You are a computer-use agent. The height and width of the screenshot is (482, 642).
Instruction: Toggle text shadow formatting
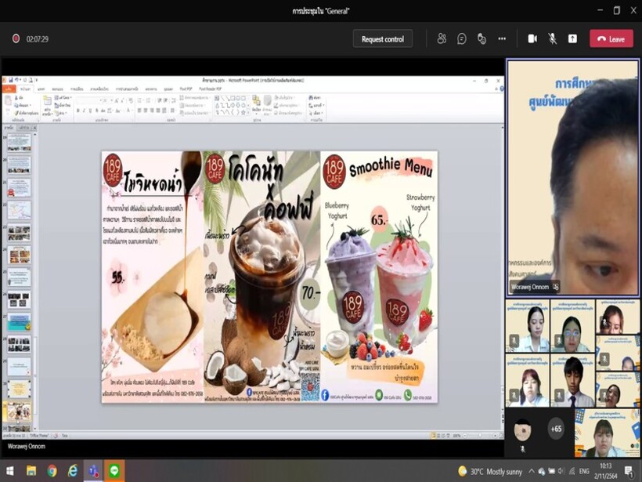(97, 111)
